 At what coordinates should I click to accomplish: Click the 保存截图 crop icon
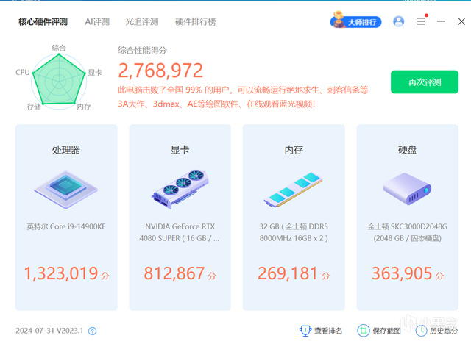point(363,331)
